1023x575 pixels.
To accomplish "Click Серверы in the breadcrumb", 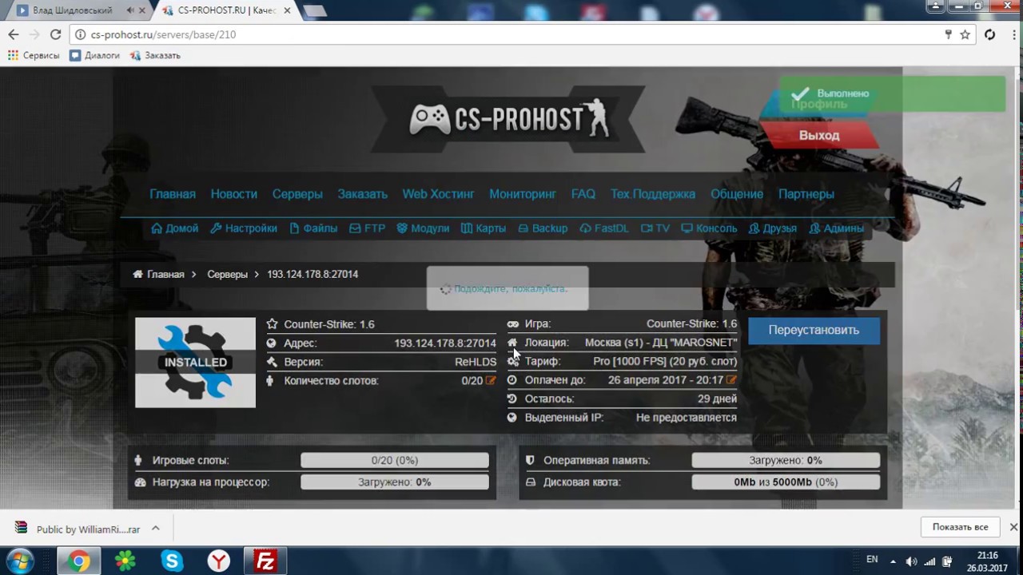I will (228, 274).
